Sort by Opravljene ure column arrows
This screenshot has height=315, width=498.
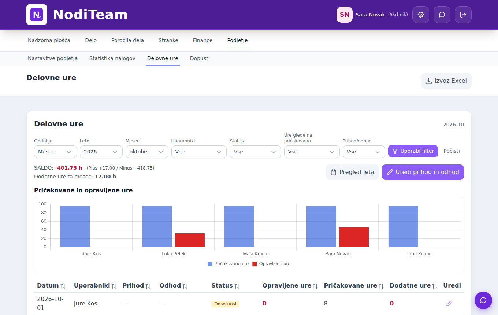pyautogui.click(x=315, y=286)
